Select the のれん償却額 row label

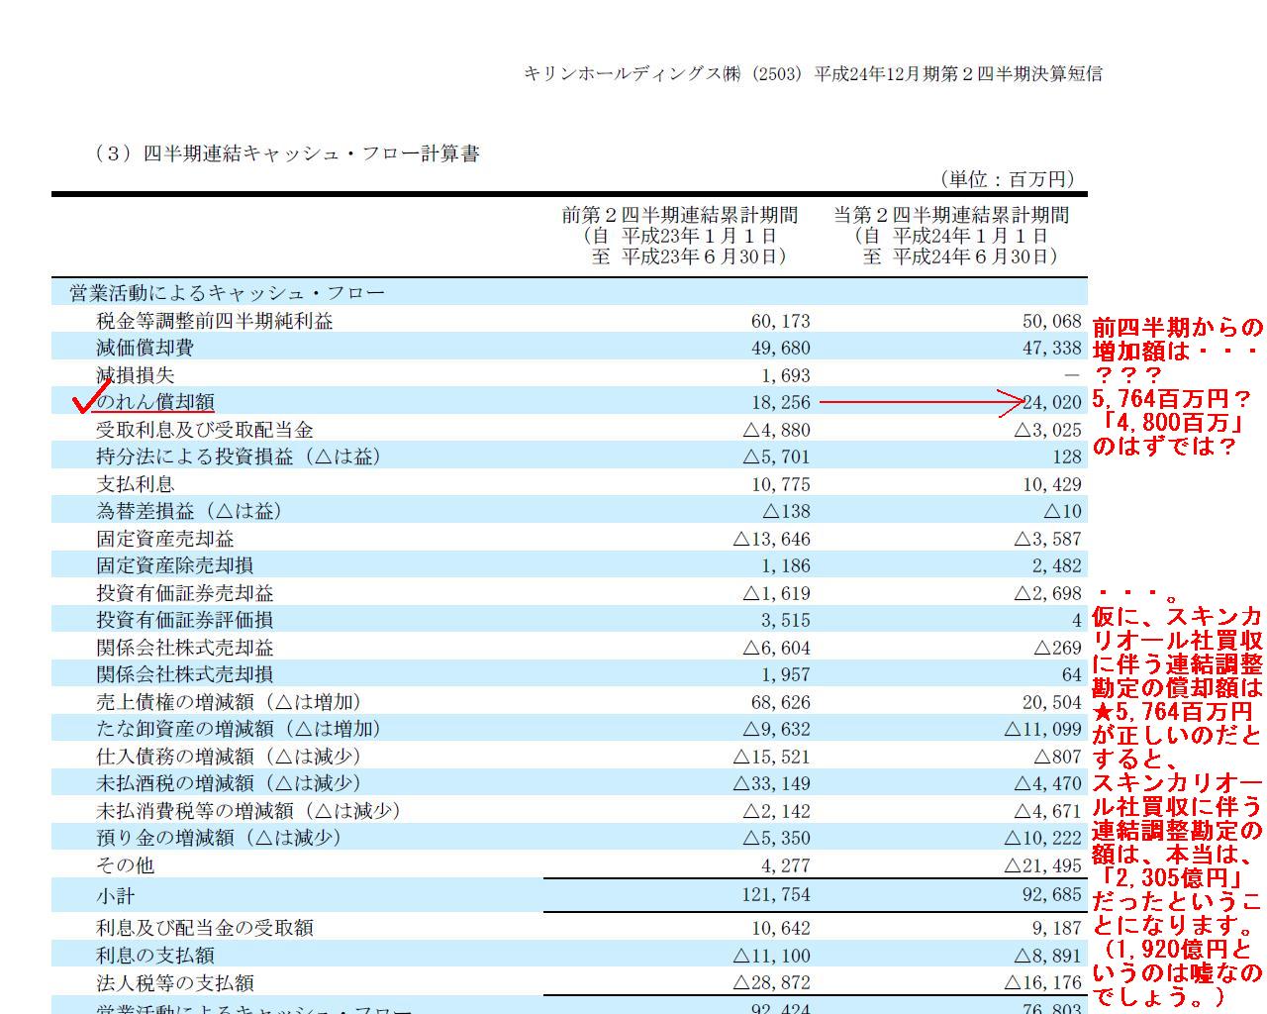point(155,402)
